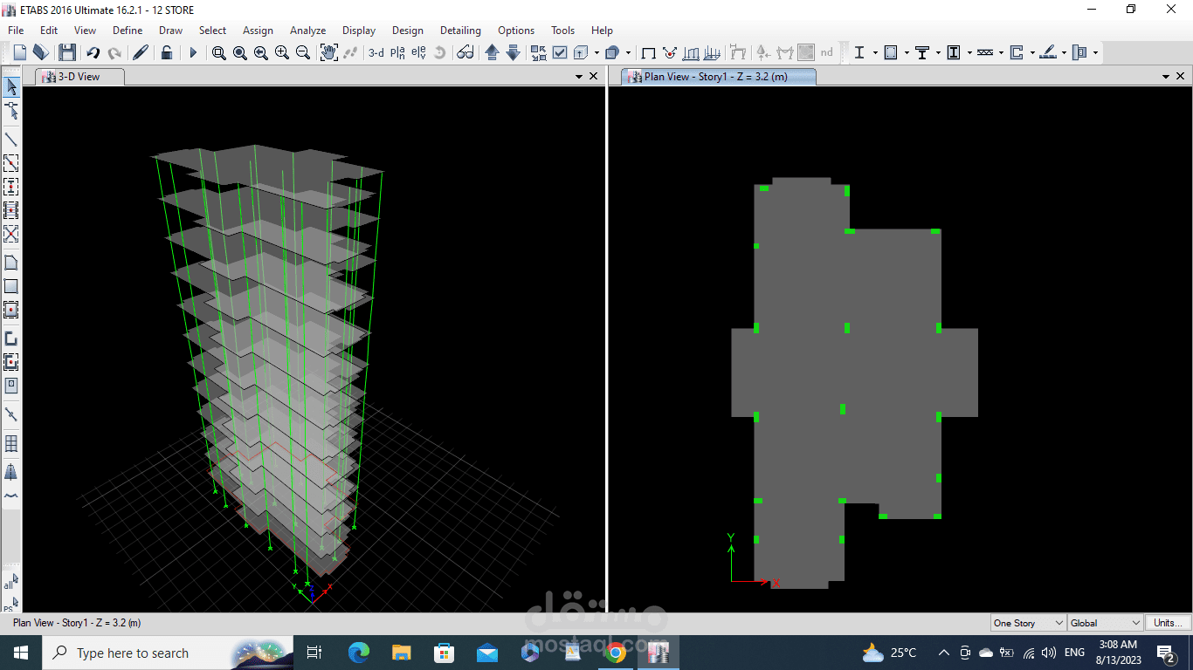The height and width of the screenshot is (670, 1193).
Task: Run the analysis with the play arrow
Action: [x=193, y=52]
